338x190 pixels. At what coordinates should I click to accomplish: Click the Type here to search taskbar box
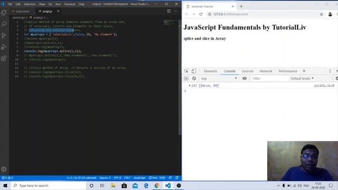(x=48, y=185)
